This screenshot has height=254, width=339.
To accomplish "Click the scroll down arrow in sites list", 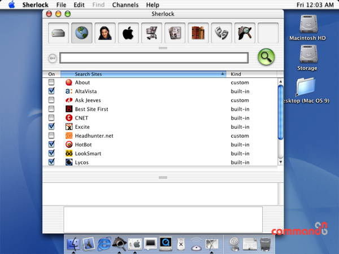I will coord(281,162).
